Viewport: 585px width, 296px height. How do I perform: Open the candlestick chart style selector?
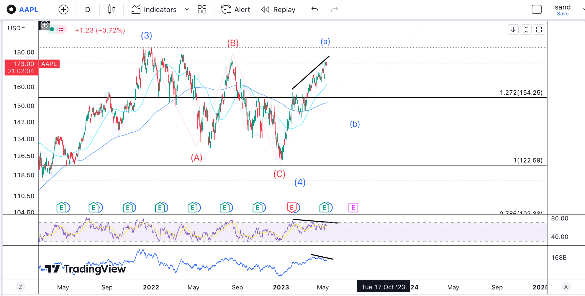112,10
